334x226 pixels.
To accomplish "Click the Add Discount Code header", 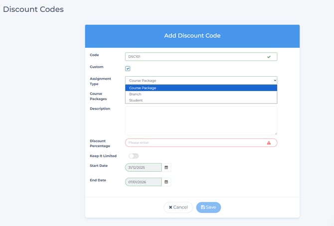I will [x=192, y=36].
